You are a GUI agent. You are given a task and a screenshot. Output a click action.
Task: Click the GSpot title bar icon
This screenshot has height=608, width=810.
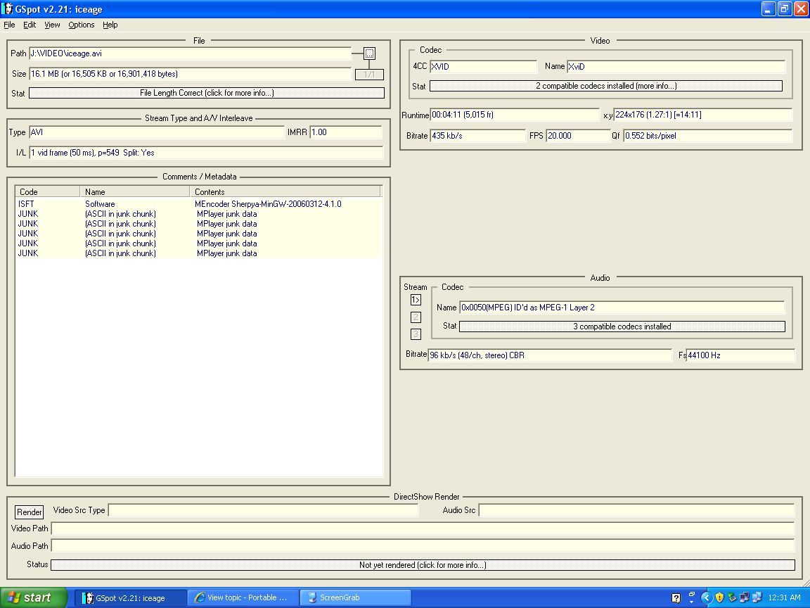8,8
